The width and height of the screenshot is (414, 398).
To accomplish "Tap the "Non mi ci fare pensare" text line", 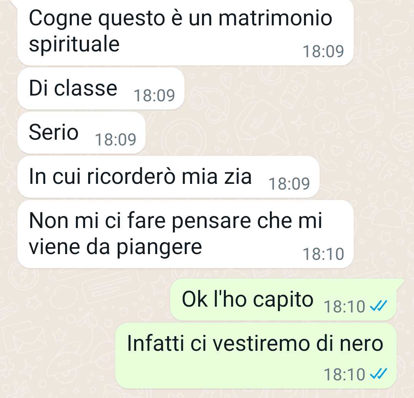I will tap(176, 221).
